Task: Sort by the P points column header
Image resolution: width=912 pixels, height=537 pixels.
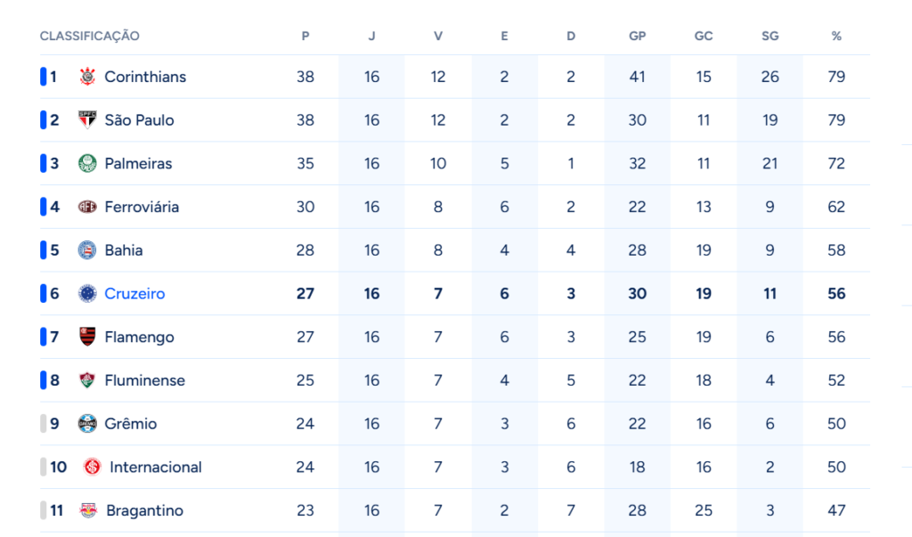Action: click(305, 37)
